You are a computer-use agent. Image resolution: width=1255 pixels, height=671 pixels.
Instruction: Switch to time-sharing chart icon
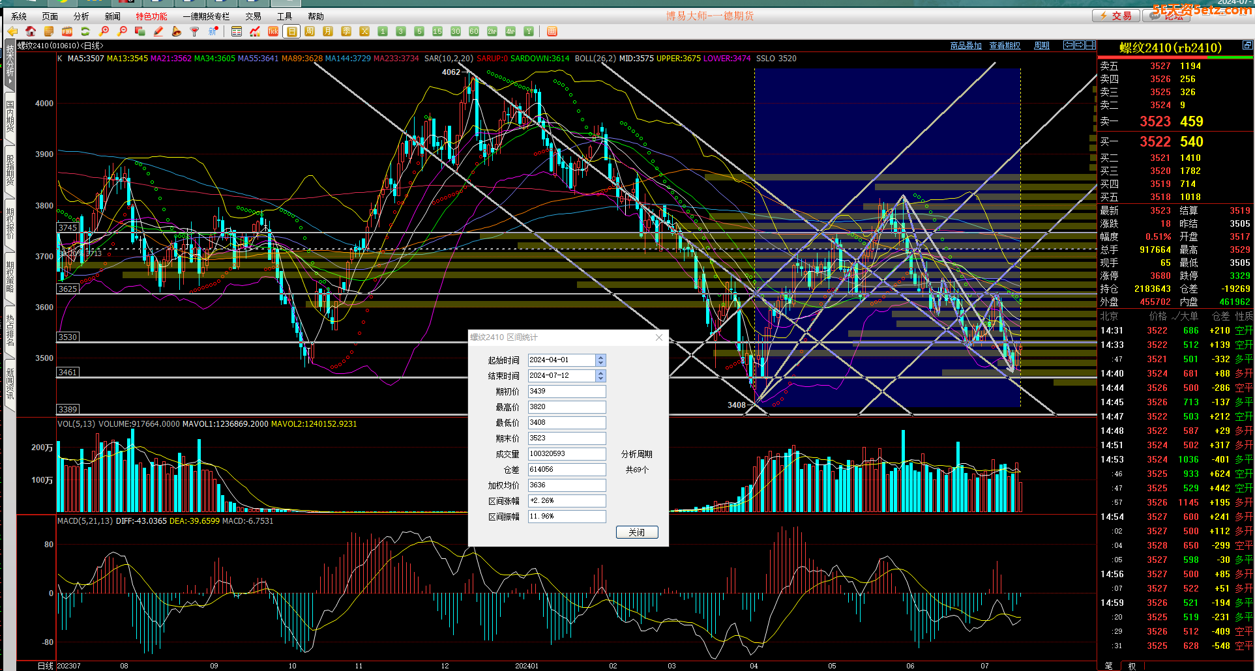[x=255, y=31]
